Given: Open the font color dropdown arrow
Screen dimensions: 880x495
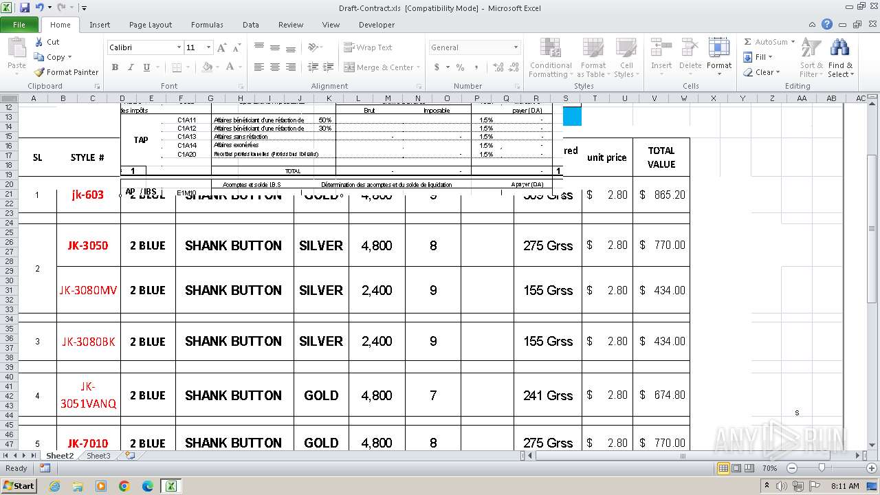Looking at the screenshot, I should click(x=239, y=67).
